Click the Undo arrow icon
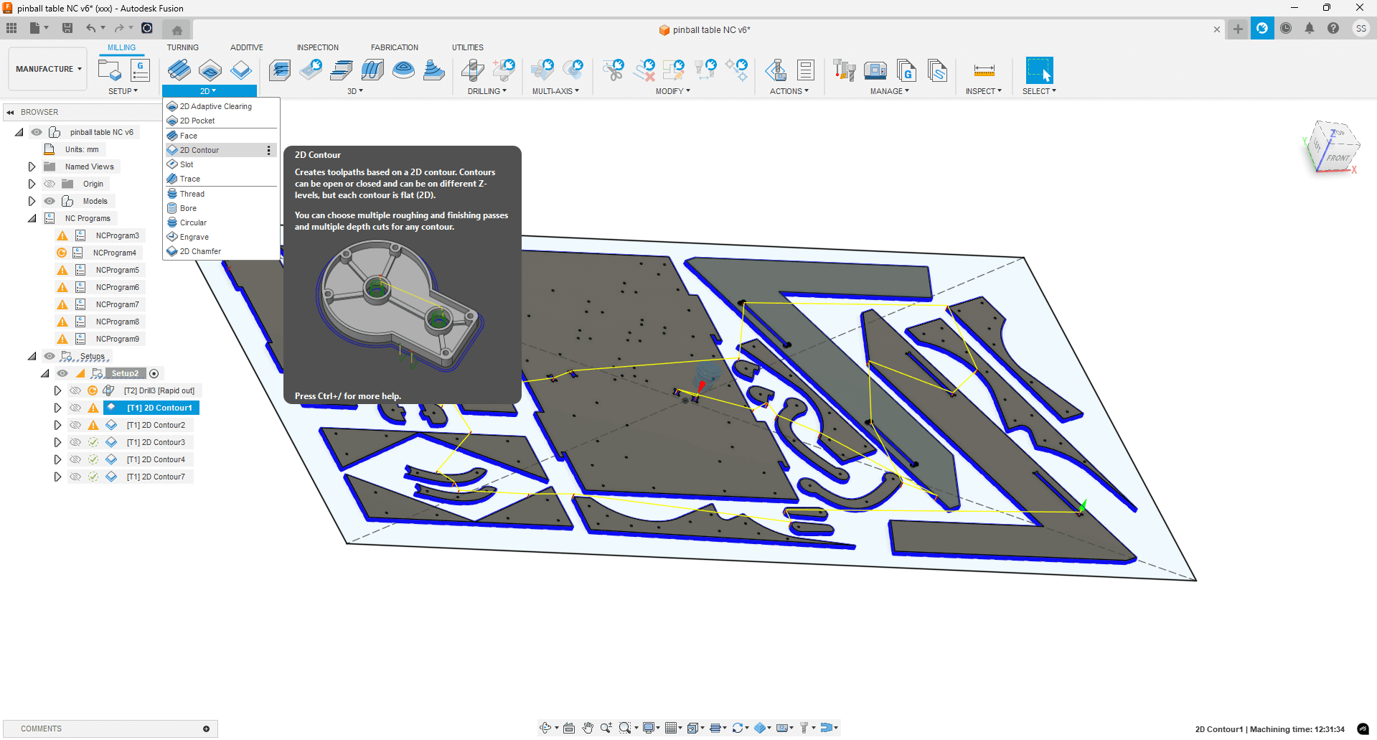Image resolution: width=1377 pixels, height=740 pixels. [x=91, y=28]
